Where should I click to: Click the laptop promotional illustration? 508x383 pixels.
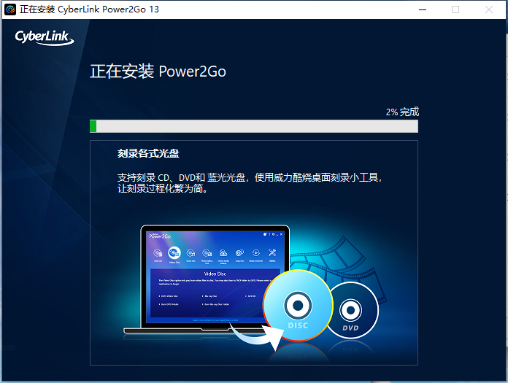point(207,279)
